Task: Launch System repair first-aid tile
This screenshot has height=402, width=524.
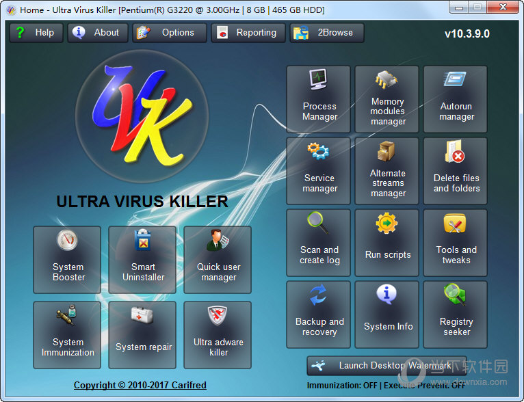Action: pyautogui.click(x=142, y=335)
